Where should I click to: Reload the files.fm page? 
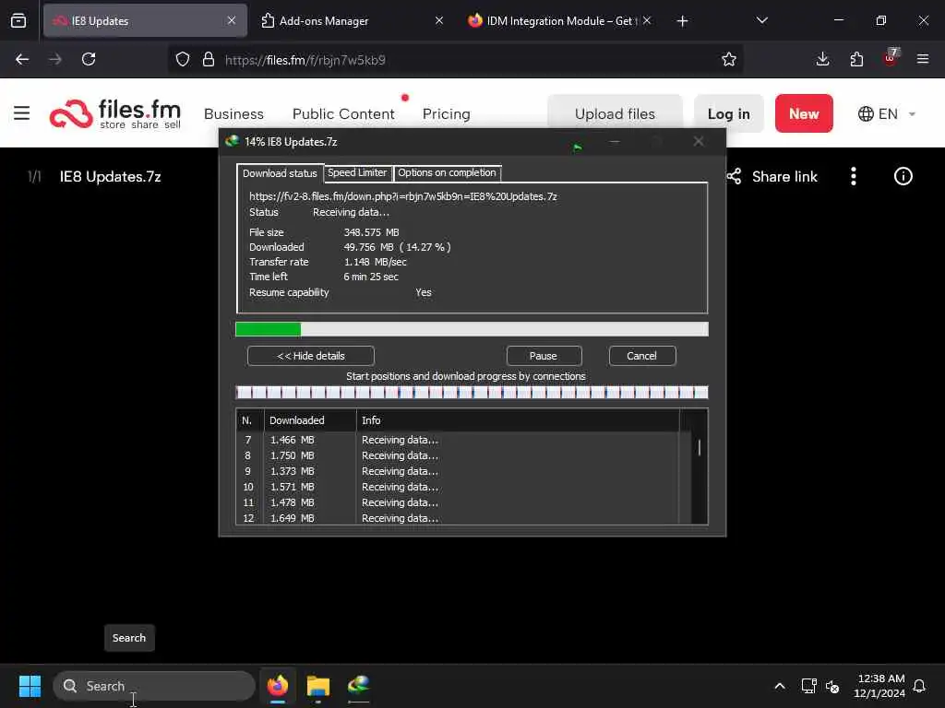coord(89,59)
